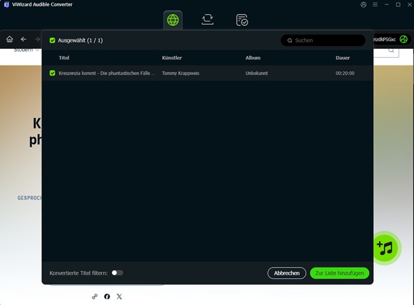
Task: Click the ViWizard app logo icon
Action: pyautogui.click(x=6, y=4)
